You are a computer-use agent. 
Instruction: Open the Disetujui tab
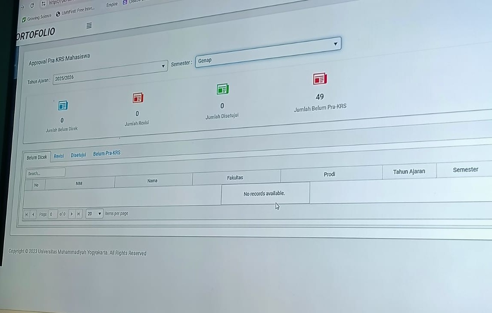(78, 155)
